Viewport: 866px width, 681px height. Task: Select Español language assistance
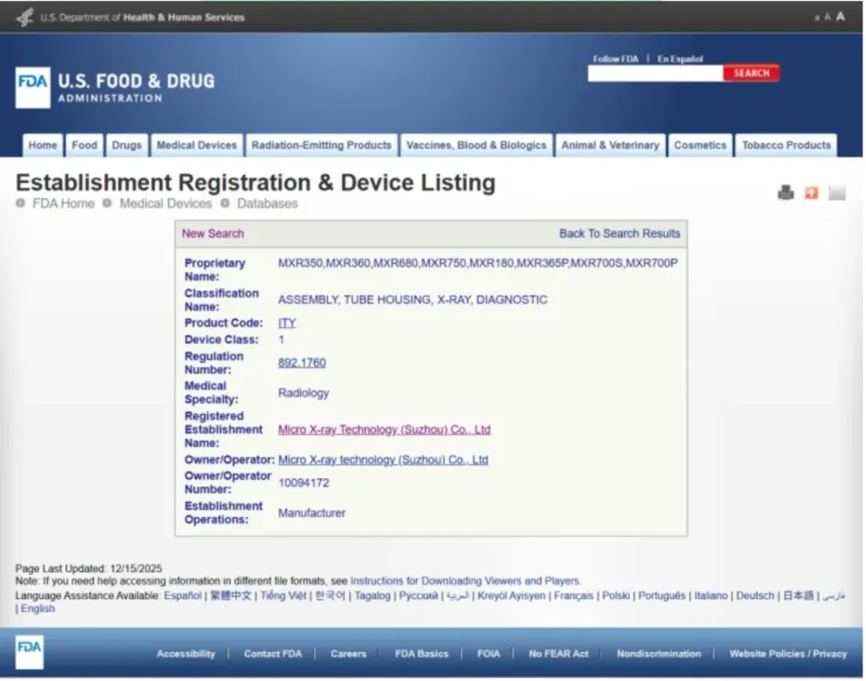(182, 595)
